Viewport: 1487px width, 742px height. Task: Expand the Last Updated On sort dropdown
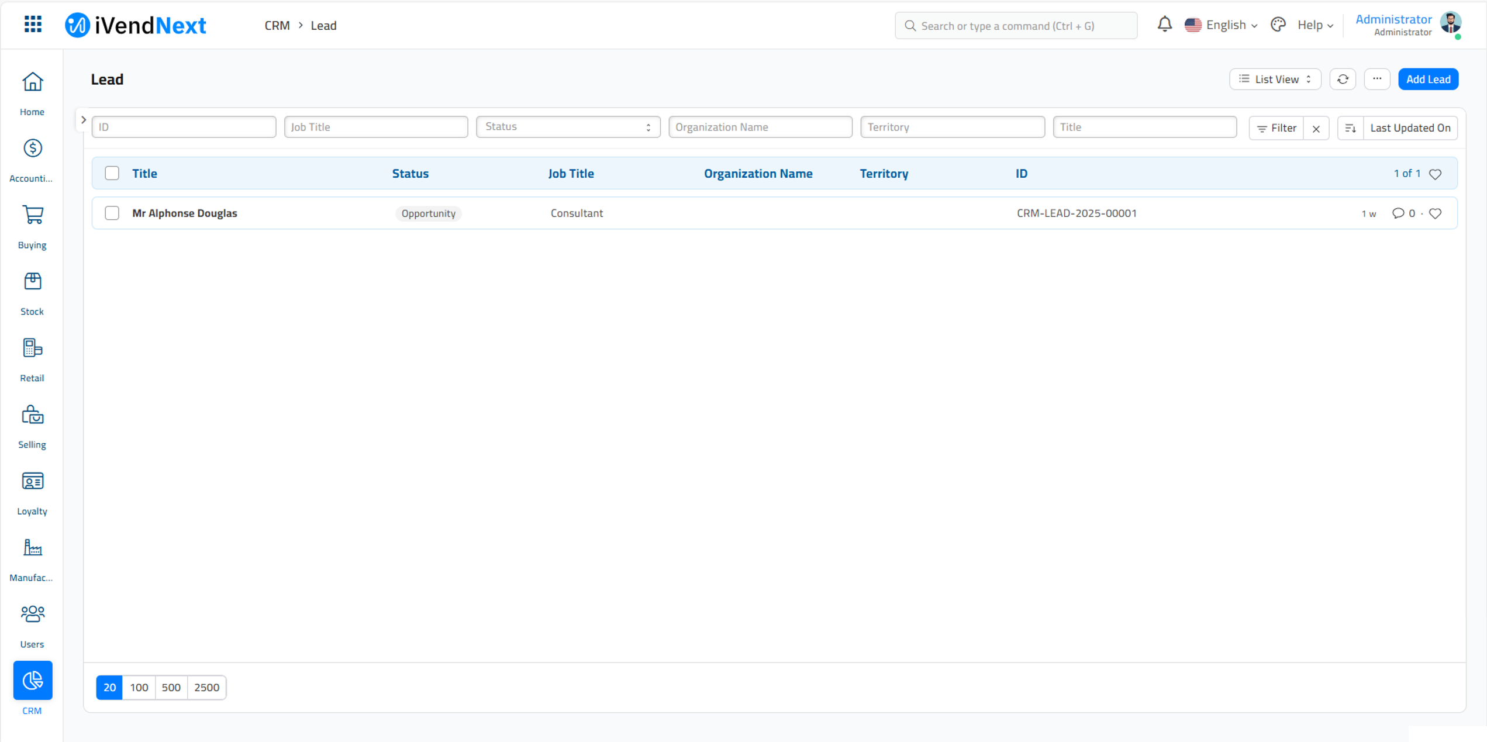pyautogui.click(x=1411, y=126)
